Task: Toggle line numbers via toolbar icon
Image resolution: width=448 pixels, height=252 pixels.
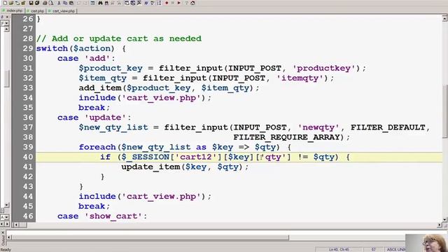Action: tap(159, 3)
